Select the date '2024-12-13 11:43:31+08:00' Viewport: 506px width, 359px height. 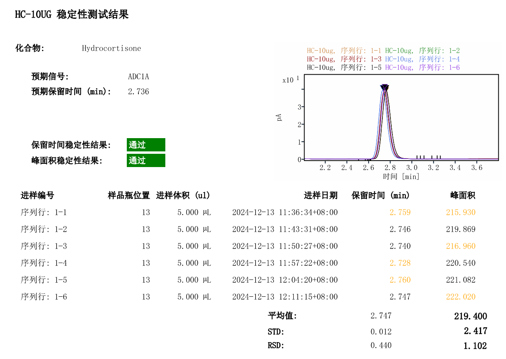point(285,229)
